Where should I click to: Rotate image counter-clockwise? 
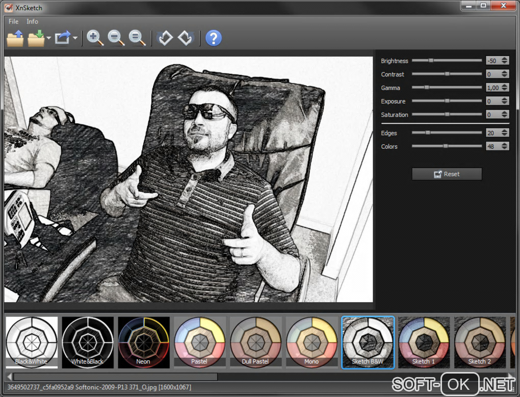[x=165, y=38]
